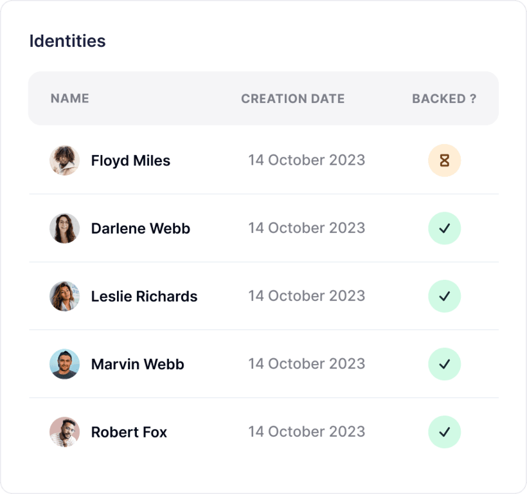Sort by the CREATION DATE column header
Viewport: 527px width, 494px height.
pos(292,98)
